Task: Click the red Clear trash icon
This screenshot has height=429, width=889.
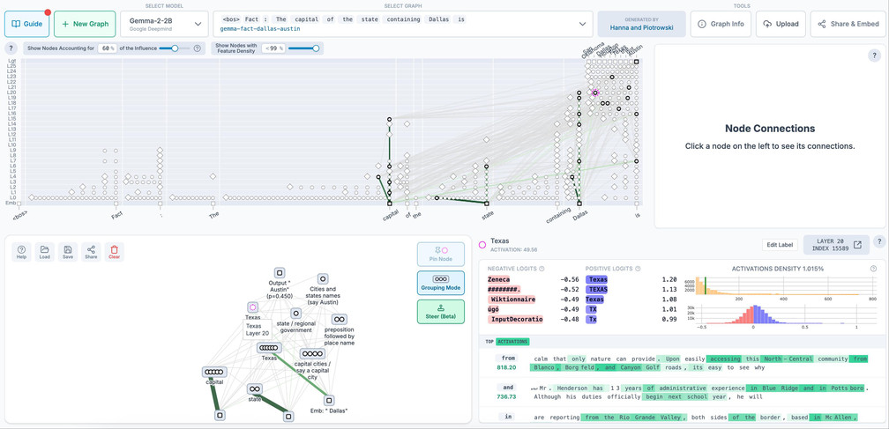Action: pos(115,252)
